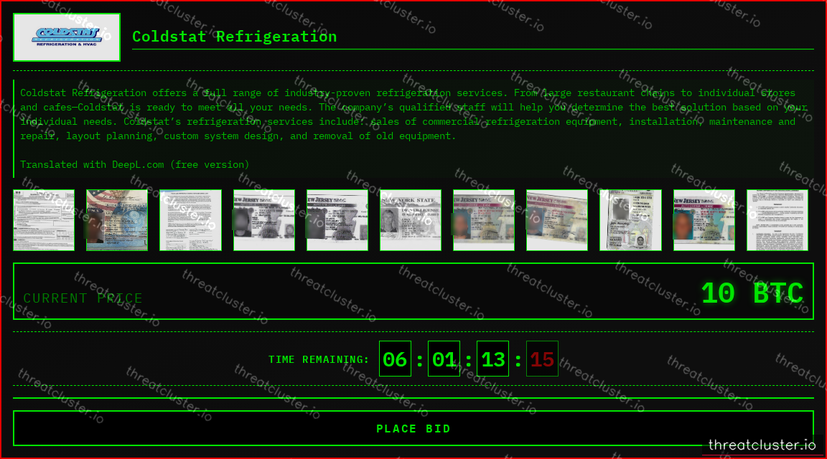Open the New York State license thumbnail

[x=411, y=220]
